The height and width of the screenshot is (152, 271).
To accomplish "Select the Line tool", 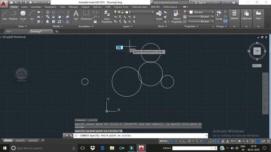I will click(x=5, y=15).
